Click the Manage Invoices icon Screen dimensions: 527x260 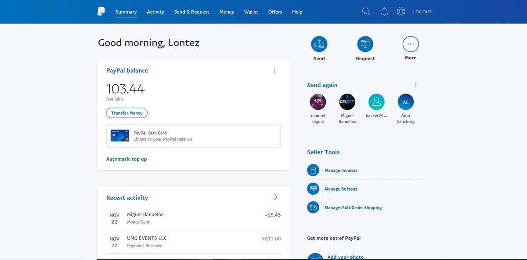pyautogui.click(x=313, y=170)
